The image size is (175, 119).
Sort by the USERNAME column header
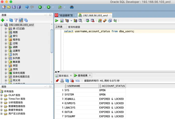81,86
